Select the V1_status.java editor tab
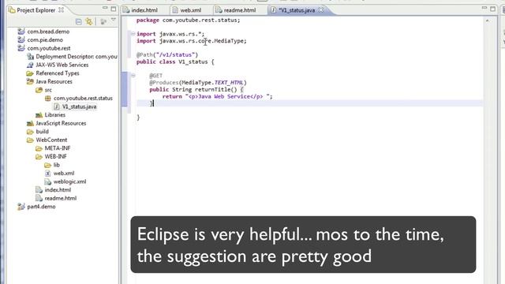 click(x=297, y=10)
